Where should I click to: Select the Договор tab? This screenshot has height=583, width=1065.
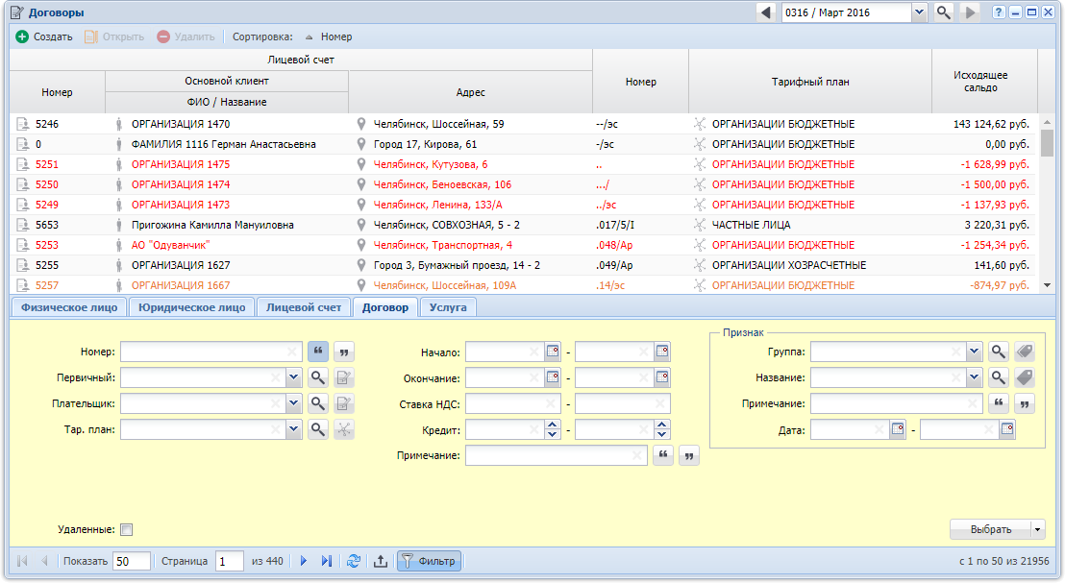(385, 307)
